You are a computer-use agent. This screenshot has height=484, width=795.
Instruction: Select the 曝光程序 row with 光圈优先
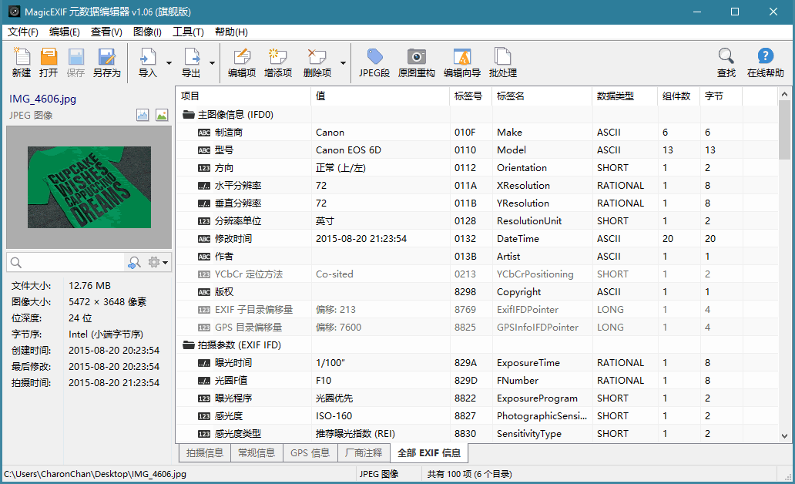click(x=477, y=398)
